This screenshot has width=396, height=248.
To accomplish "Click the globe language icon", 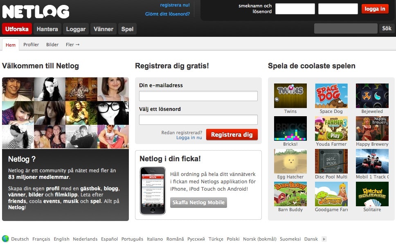I will (x=5, y=239).
